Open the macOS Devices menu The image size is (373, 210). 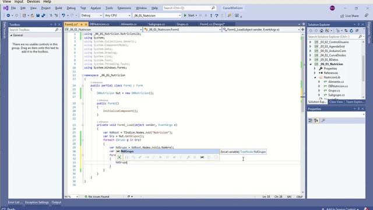(x=33, y=2)
